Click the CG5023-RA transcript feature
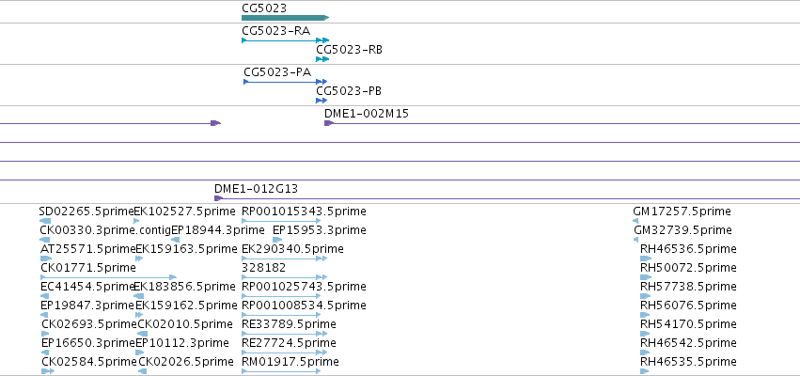Image resolution: width=800 pixels, height=376 pixels. 285,40
